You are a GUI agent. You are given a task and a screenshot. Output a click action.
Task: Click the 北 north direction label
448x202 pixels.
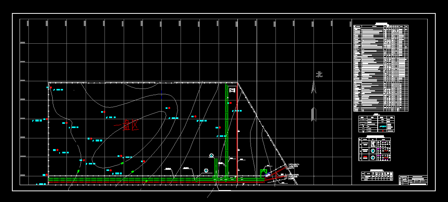(319, 75)
